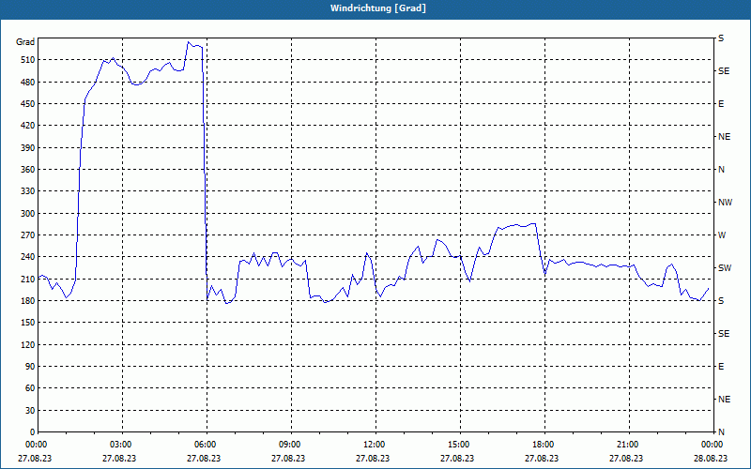Click the 180 y-axis tick label

pos(28,301)
